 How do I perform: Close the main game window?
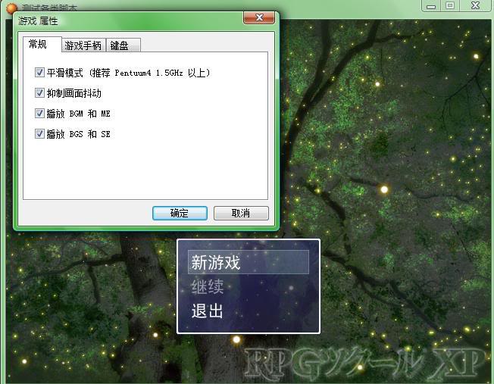pos(475,5)
